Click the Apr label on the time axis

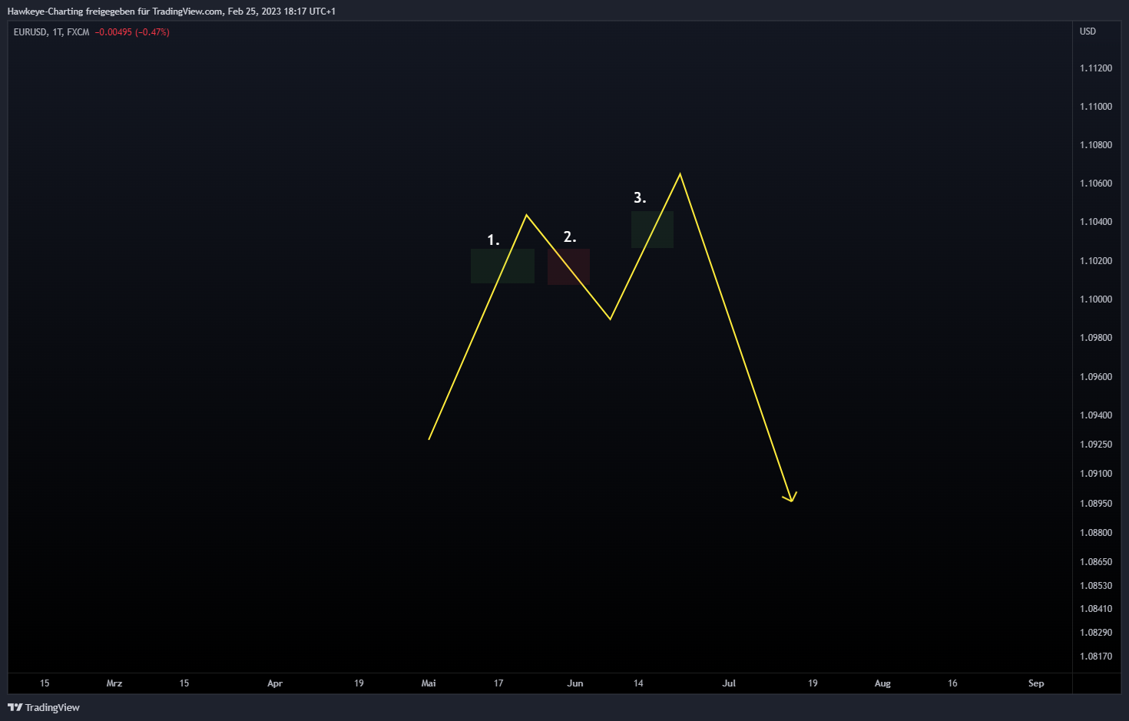tap(275, 683)
